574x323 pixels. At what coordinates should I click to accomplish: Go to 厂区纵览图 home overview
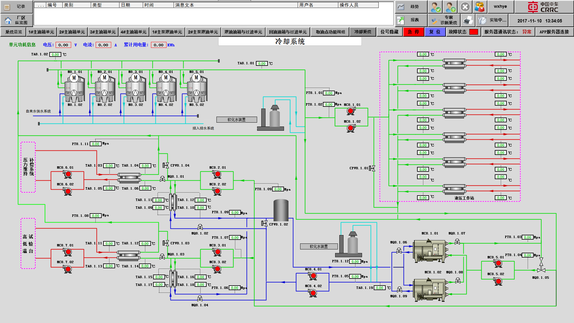point(16,20)
